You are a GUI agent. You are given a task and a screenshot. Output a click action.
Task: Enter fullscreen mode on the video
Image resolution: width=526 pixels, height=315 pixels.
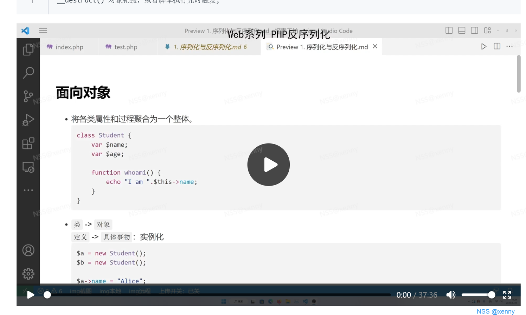[x=507, y=295]
